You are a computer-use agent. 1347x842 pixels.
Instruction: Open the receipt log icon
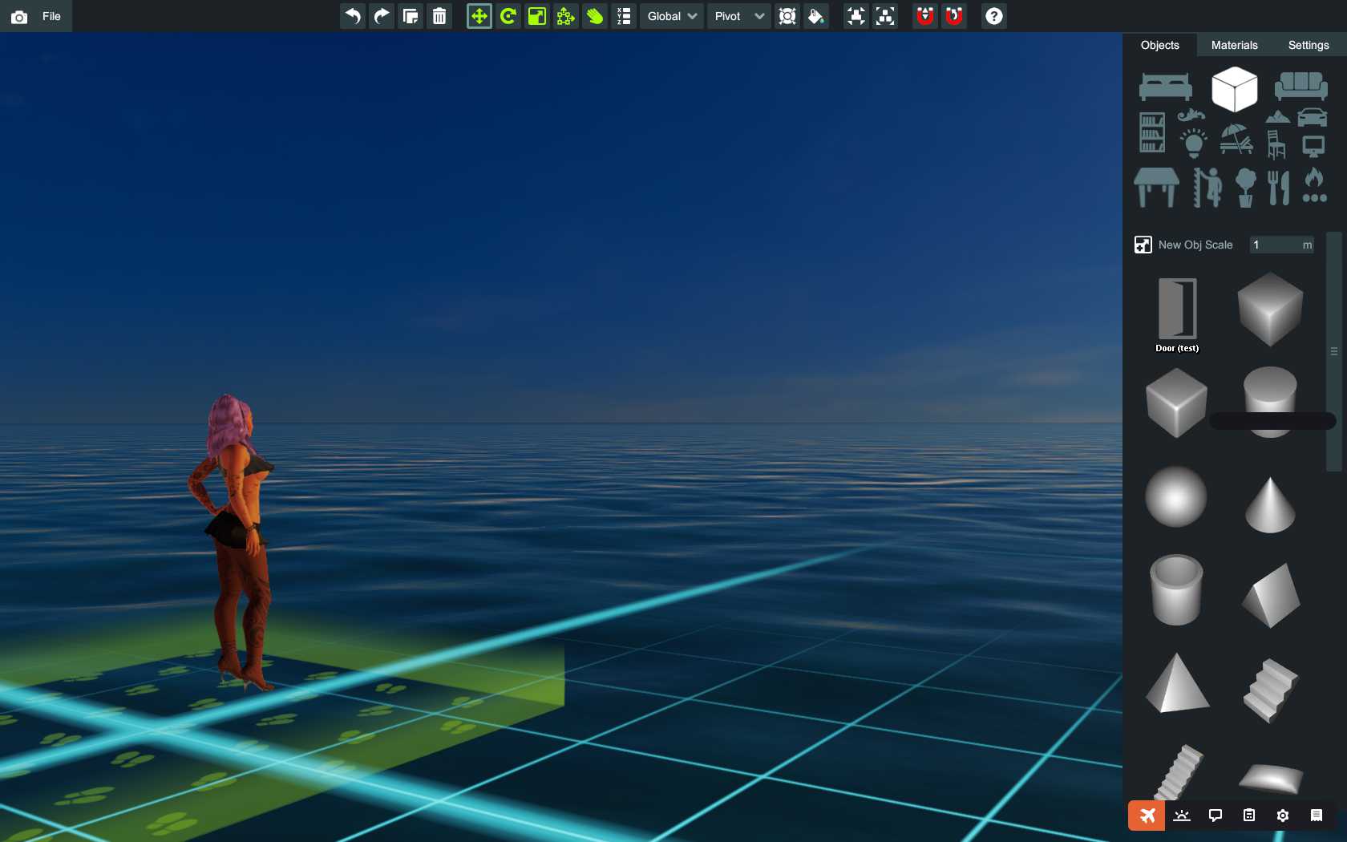tap(1317, 816)
